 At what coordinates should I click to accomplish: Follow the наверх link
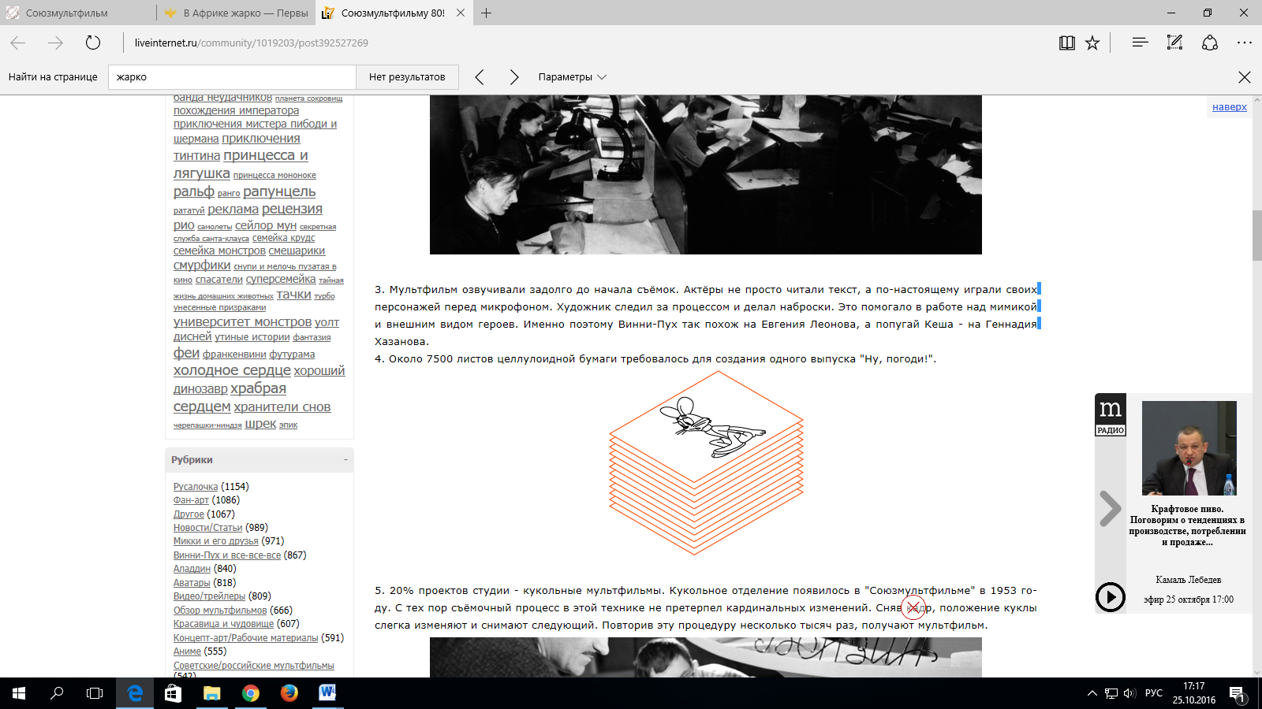tap(1230, 107)
